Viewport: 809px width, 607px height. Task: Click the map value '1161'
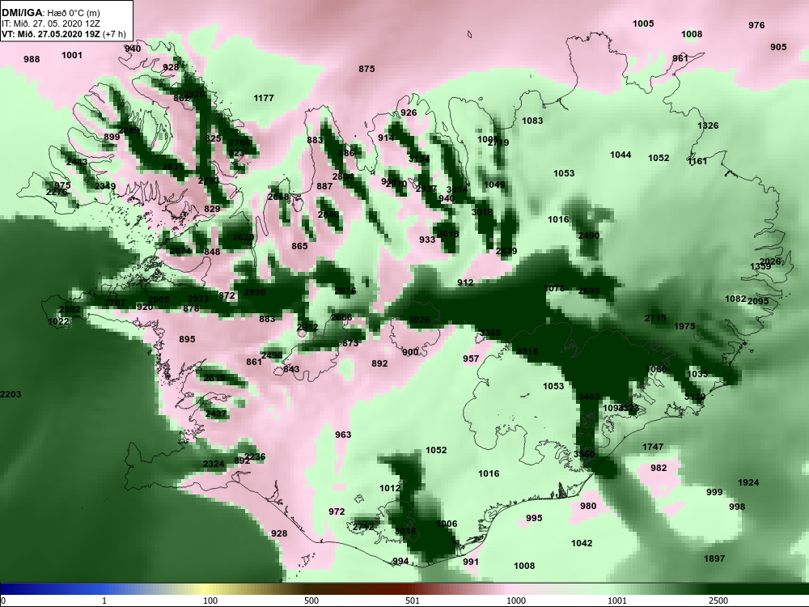tap(697, 161)
